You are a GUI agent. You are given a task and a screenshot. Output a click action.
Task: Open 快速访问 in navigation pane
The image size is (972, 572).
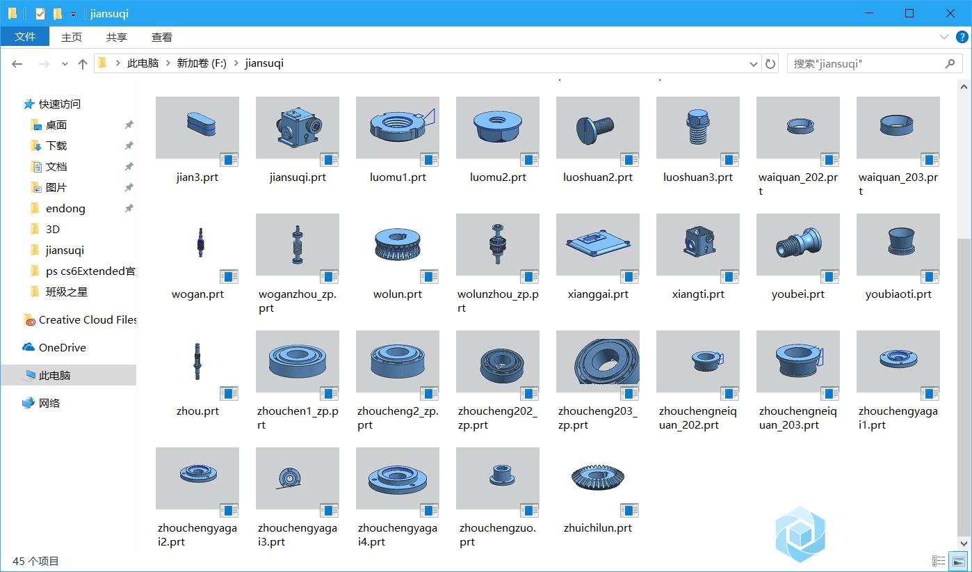[59, 104]
